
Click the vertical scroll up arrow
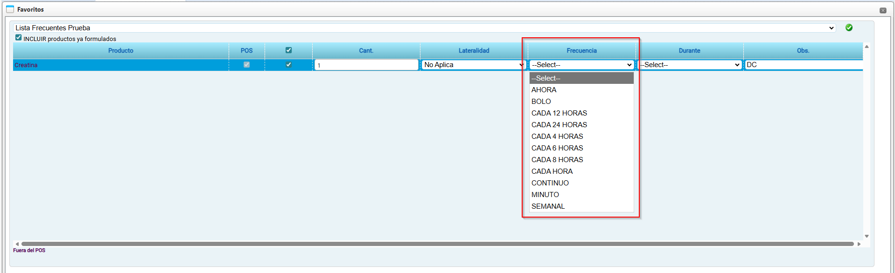point(867,47)
